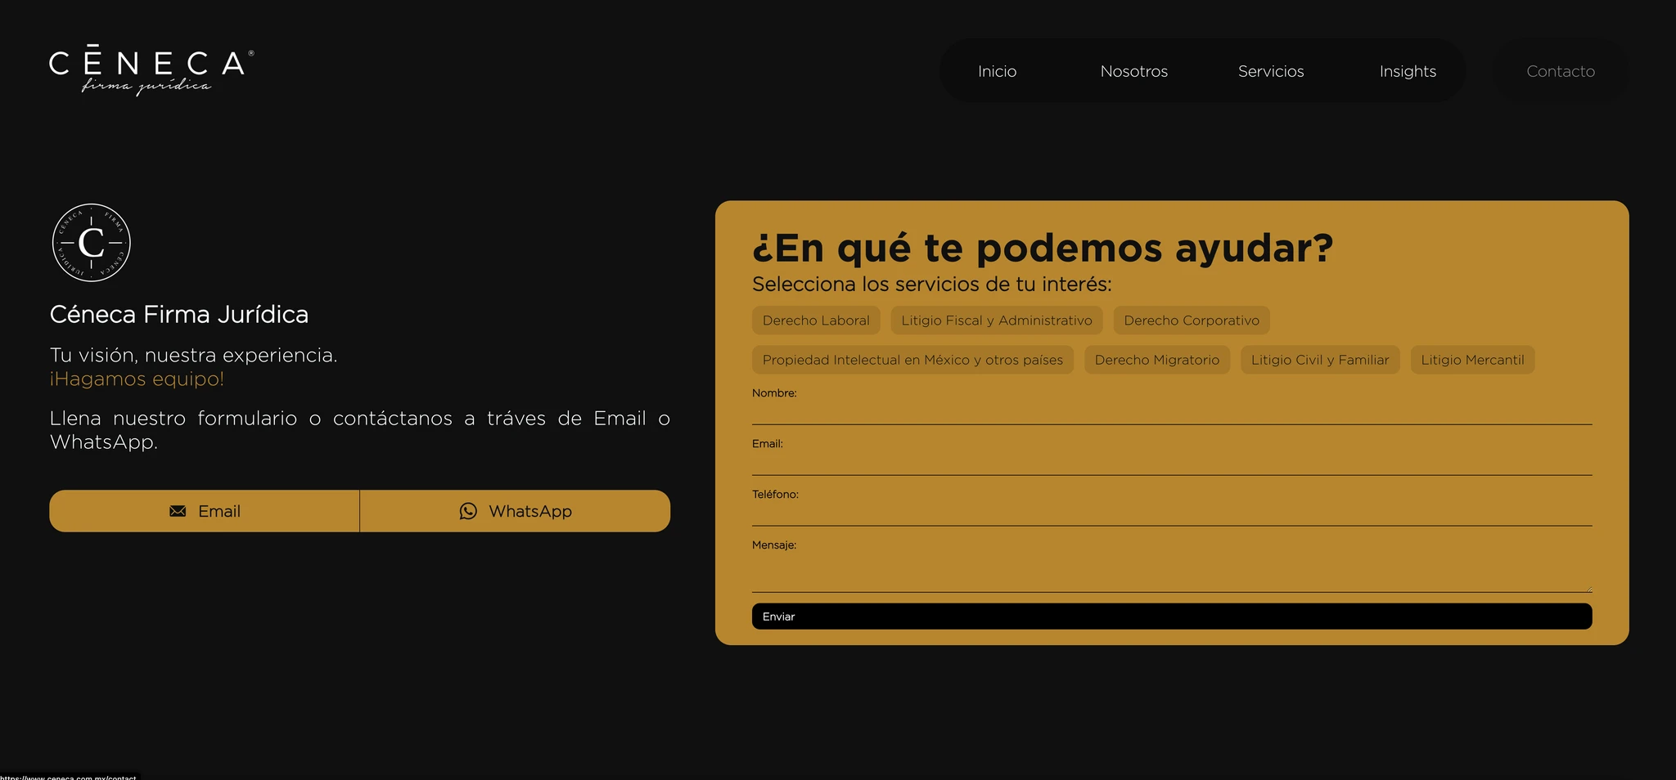
Task: Open the Contacto navigation link
Action: coord(1560,71)
